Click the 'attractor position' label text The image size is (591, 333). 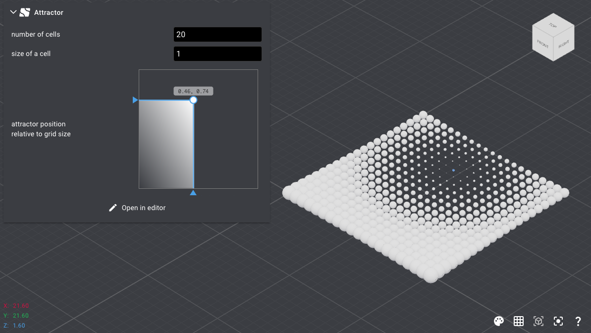pos(39,124)
